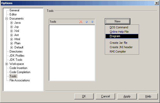The height and width of the screenshot is (103, 160).
Task: Expand the Java node
Action: coord(11,23)
